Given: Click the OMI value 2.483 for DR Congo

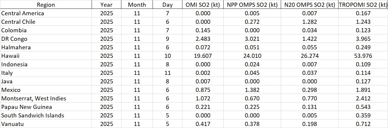Looking at the screenshot, I should point(203,39).
